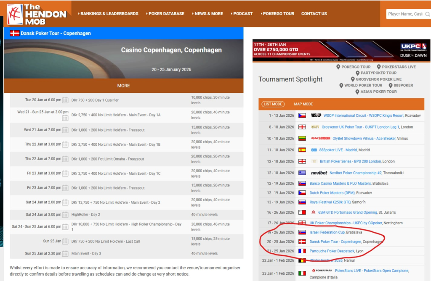Expand the Poker Database menu
431x281 pixels.
[165, 13]
